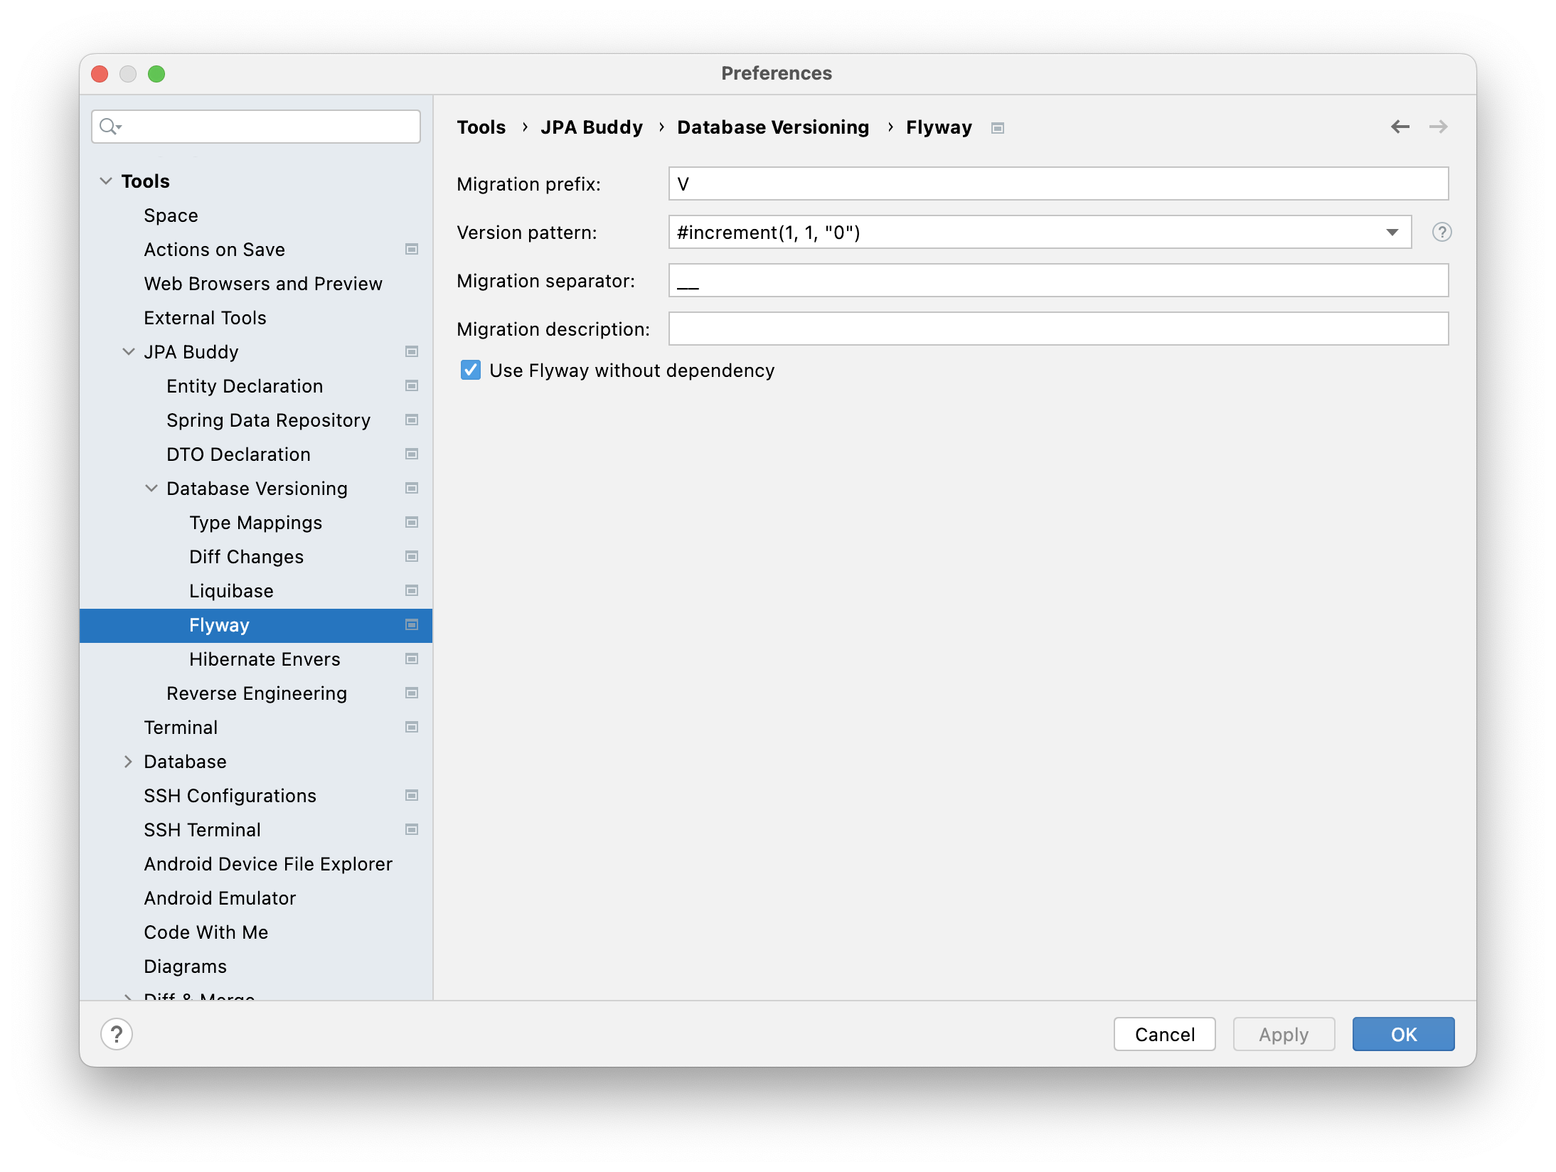Select External Tools settings page
The width and height of the screenshot is (1556, 1172).
click(x=256, y=317)
